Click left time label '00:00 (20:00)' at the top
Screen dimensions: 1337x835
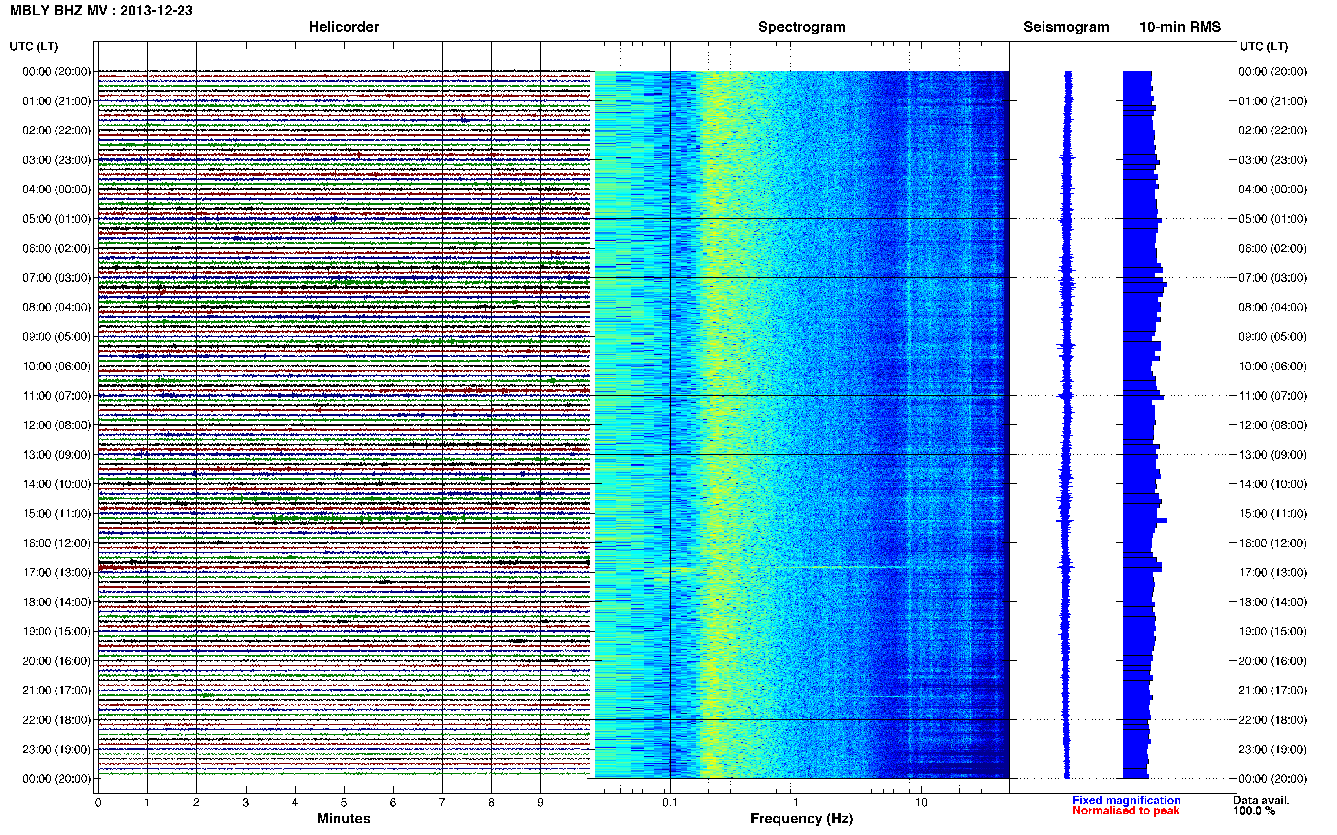coord(56,71)
